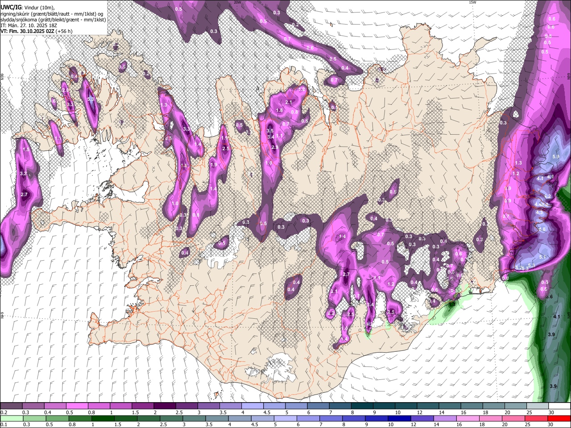This screenshot has height=428, width=571.
Task: Click top legend swatch between 8 and 9
Action: [x=362, y=406]
